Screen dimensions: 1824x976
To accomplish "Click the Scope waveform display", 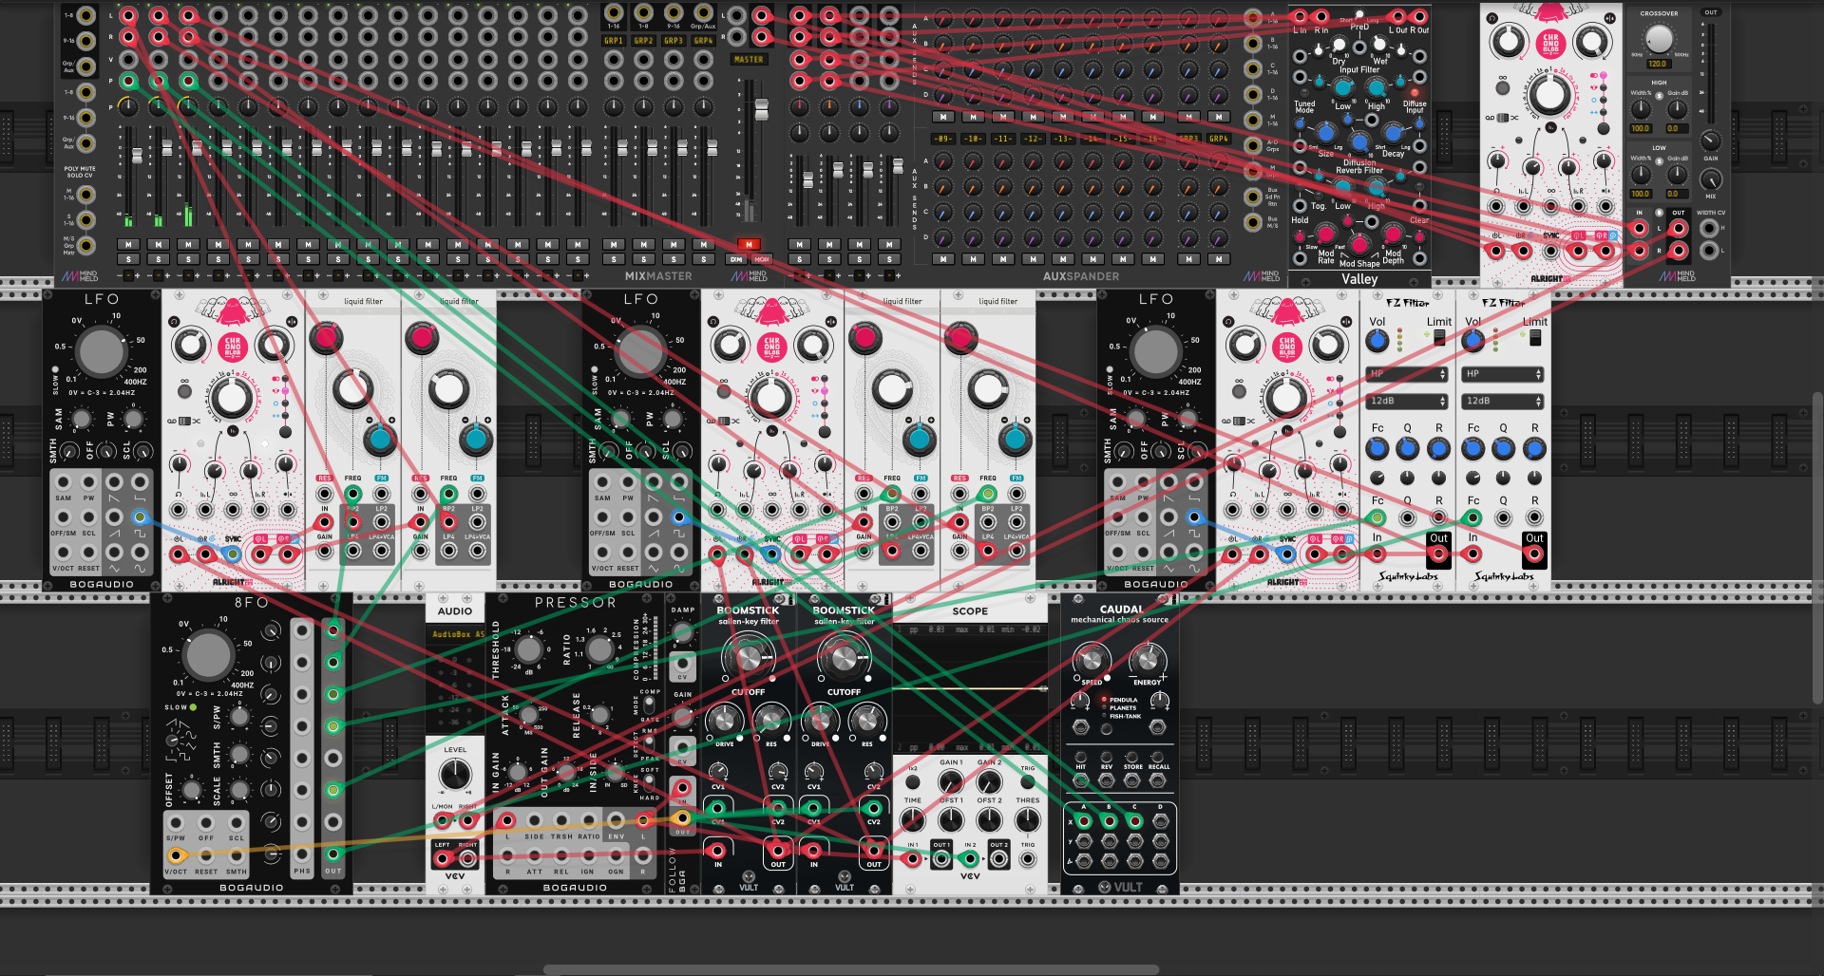I will coord(970,688).
